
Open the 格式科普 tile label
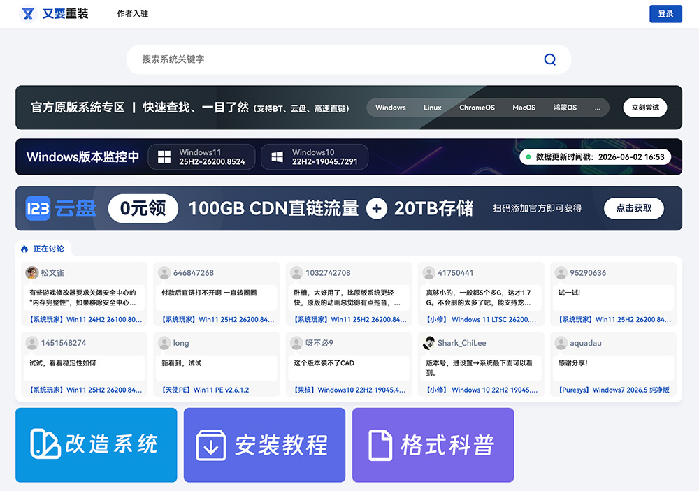pyautogui.click(x=447, y=445)
